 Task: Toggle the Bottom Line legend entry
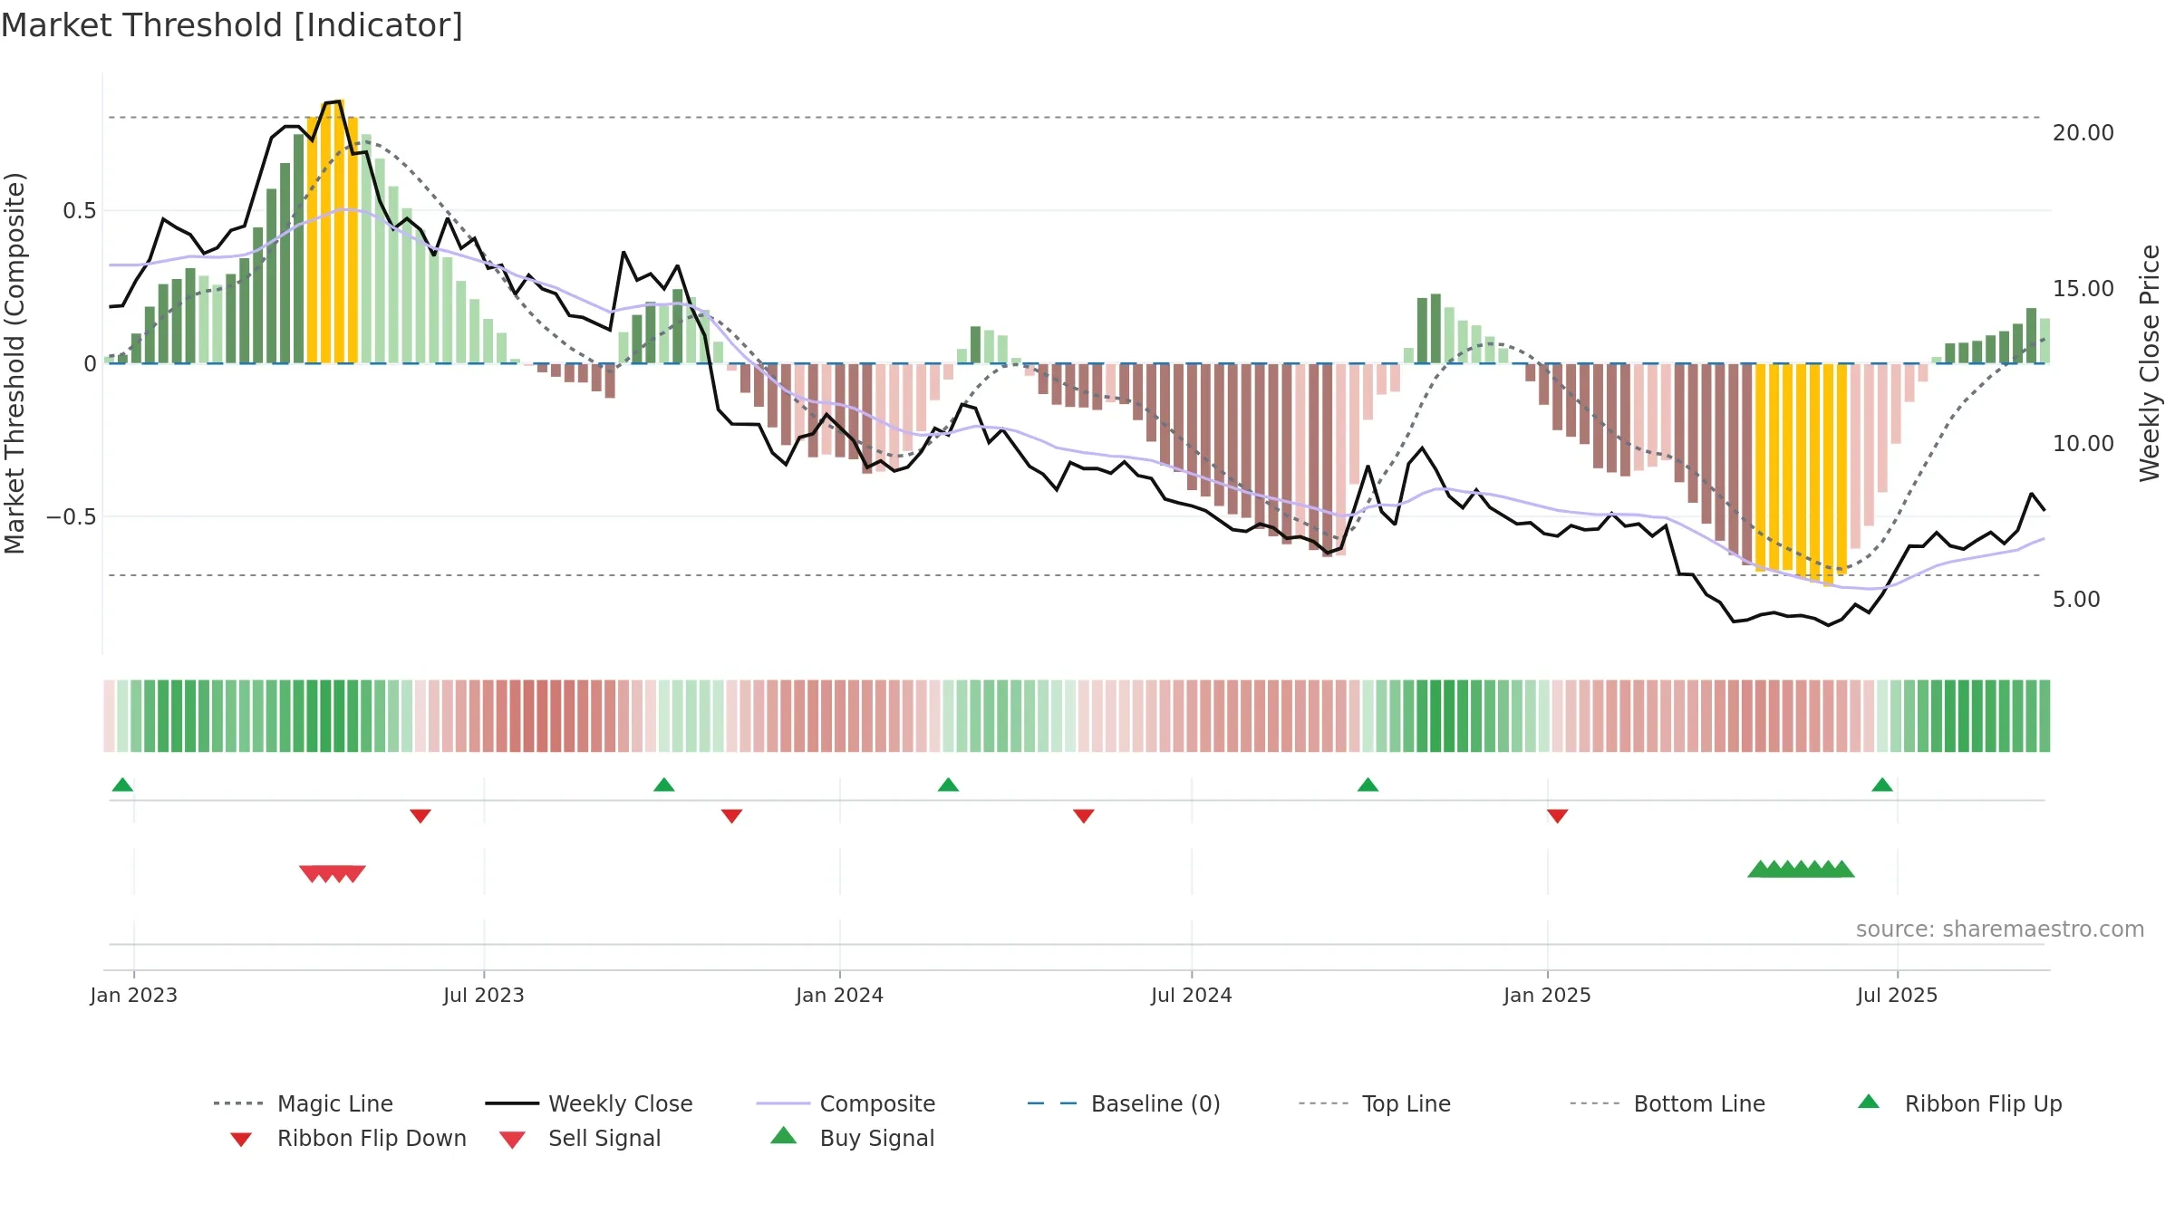(1667, 1103)
